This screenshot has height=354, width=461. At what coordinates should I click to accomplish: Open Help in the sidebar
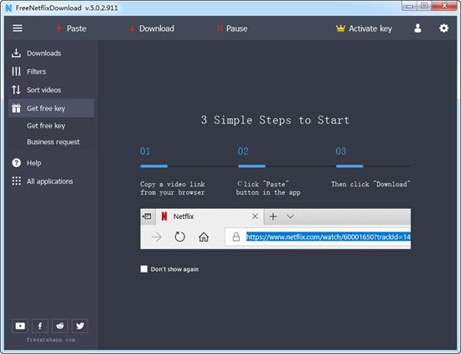click(51, 163)
